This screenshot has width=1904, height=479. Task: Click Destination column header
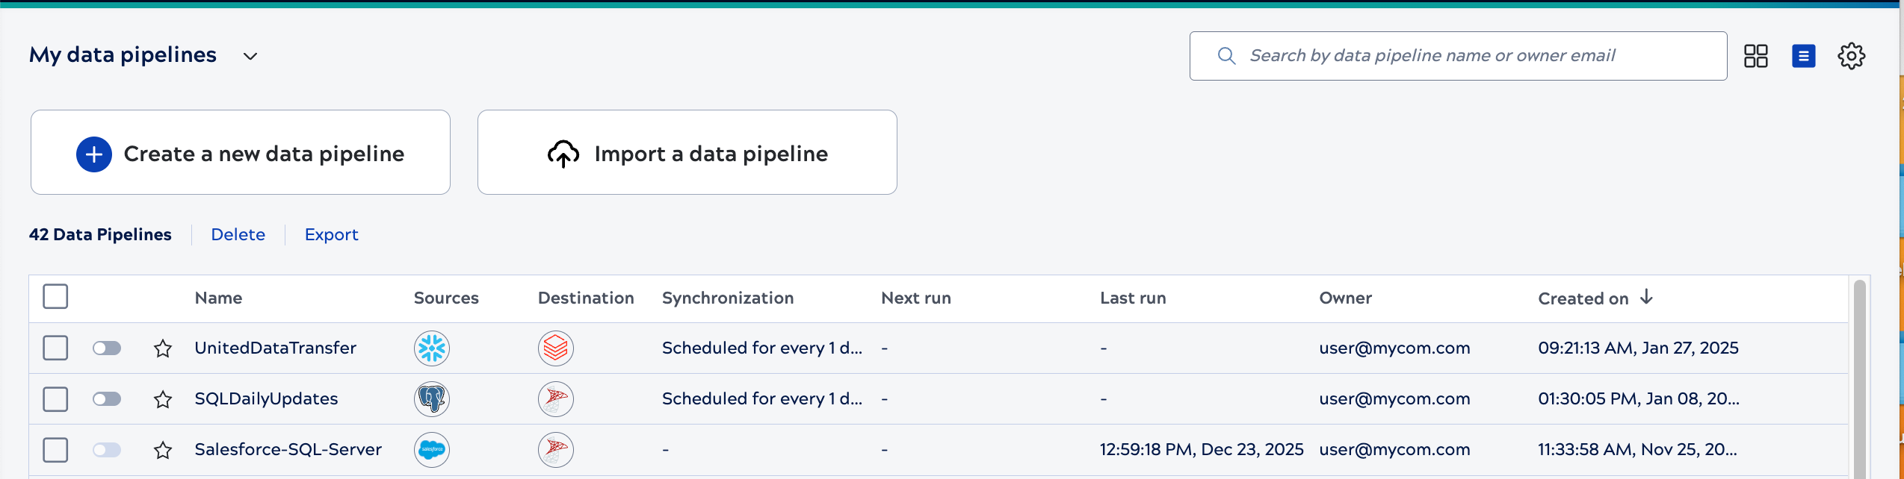pyautogui.click(x=586, y=298)
